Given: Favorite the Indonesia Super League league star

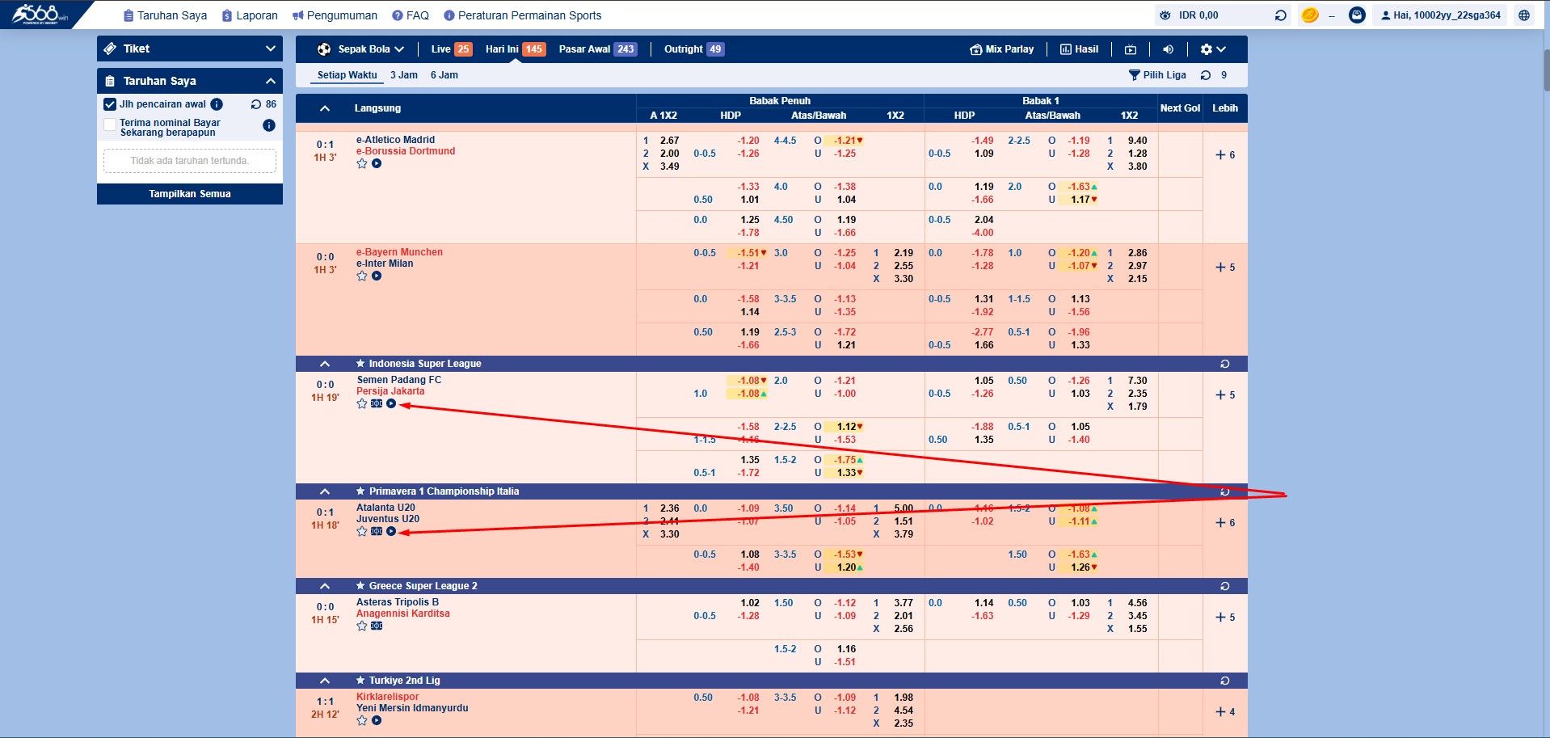Looking at the screenshot, I should 360,364.
